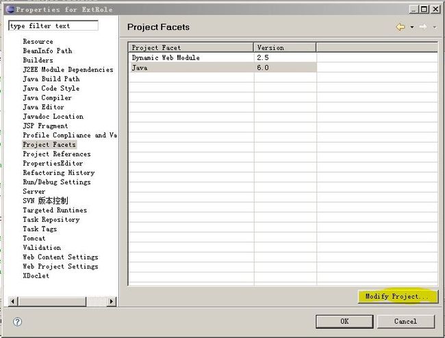
Task: Select the Dynamic Web Module row
Action: [x=222, y=57]
